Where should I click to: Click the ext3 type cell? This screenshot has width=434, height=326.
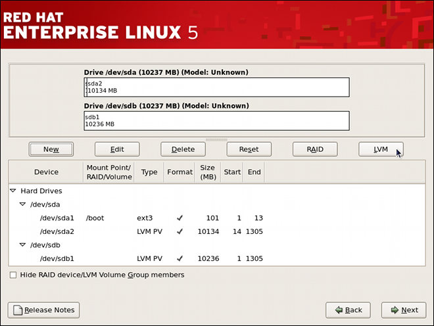(145, 218)
